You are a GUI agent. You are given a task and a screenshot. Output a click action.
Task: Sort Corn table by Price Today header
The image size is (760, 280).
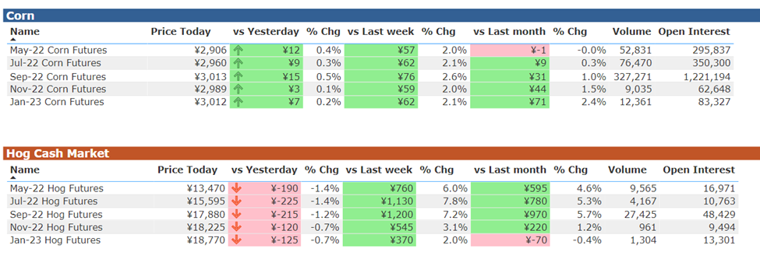coord(181,32)
